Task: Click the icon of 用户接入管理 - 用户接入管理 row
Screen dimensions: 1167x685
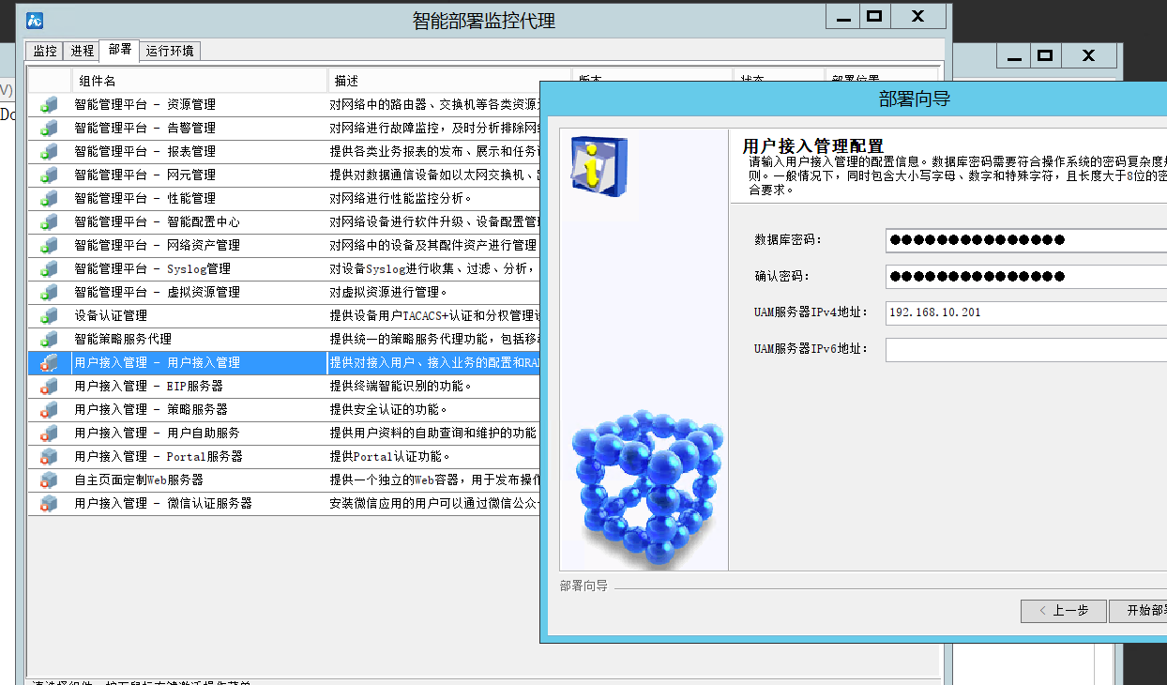Action: tap(50, 362)
